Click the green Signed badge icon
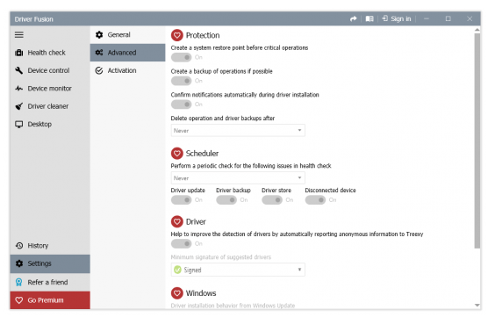The width and height of the screenshot is (488, 317). 177,270
